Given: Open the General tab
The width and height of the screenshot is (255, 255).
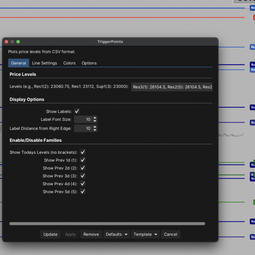Looking at the screenshot, I should tap(19, 63).
